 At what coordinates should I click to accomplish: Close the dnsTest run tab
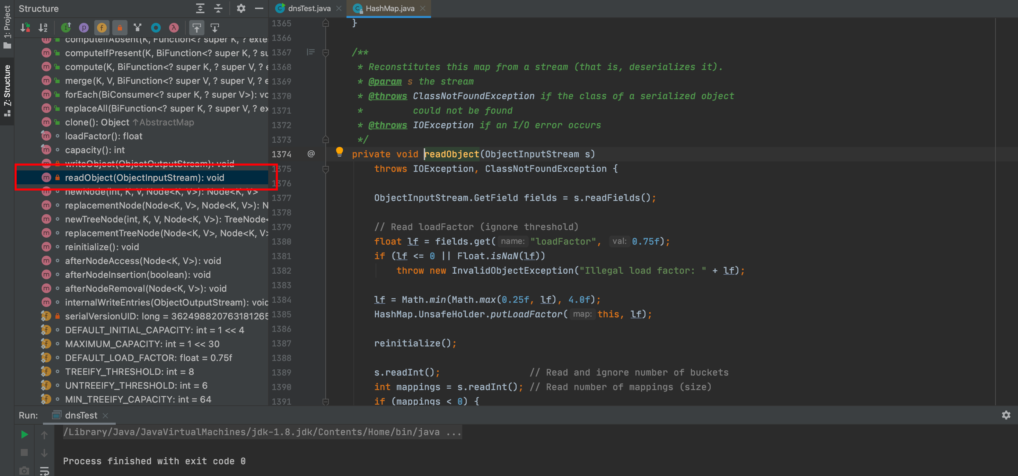click(x=105, y=416)
